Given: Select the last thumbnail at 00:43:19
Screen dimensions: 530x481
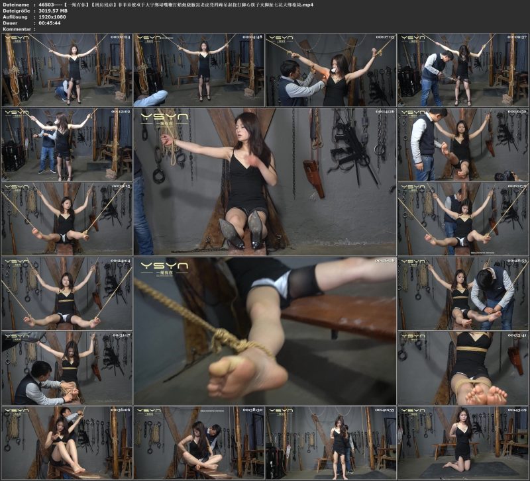Looking at the screenshot, I should tap(462, 442).
